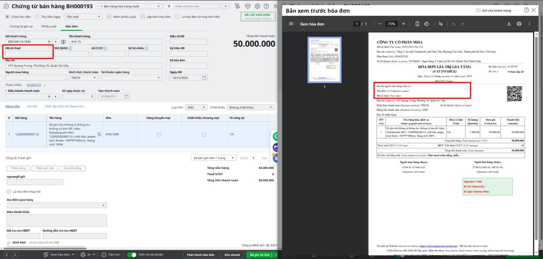The width and height of the screenshot is (543, 259).
Task: Check Là hóa đơn từ máy tính tiền
Action: 177,17
